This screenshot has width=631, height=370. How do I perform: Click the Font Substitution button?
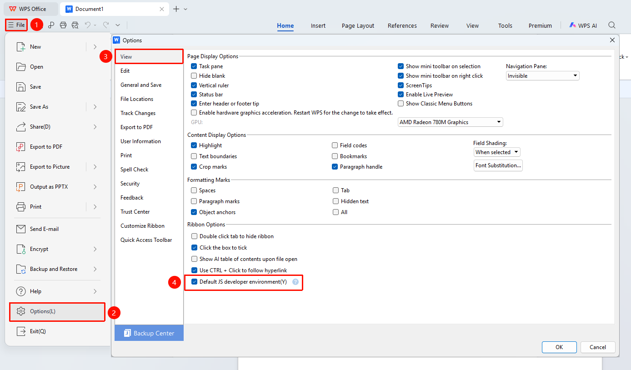[498, 165]
